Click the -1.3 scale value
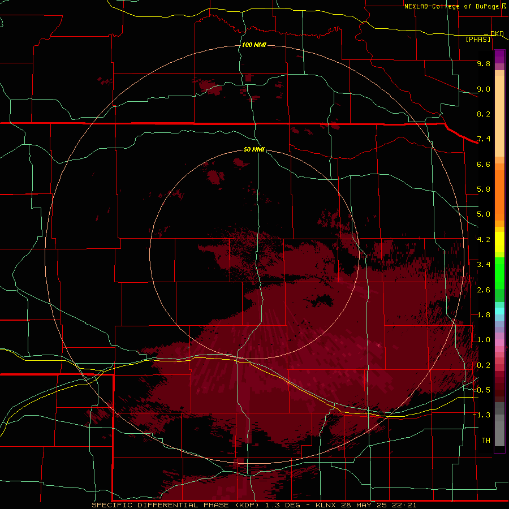This screenshot has height=509, width=509. (481, 415)
